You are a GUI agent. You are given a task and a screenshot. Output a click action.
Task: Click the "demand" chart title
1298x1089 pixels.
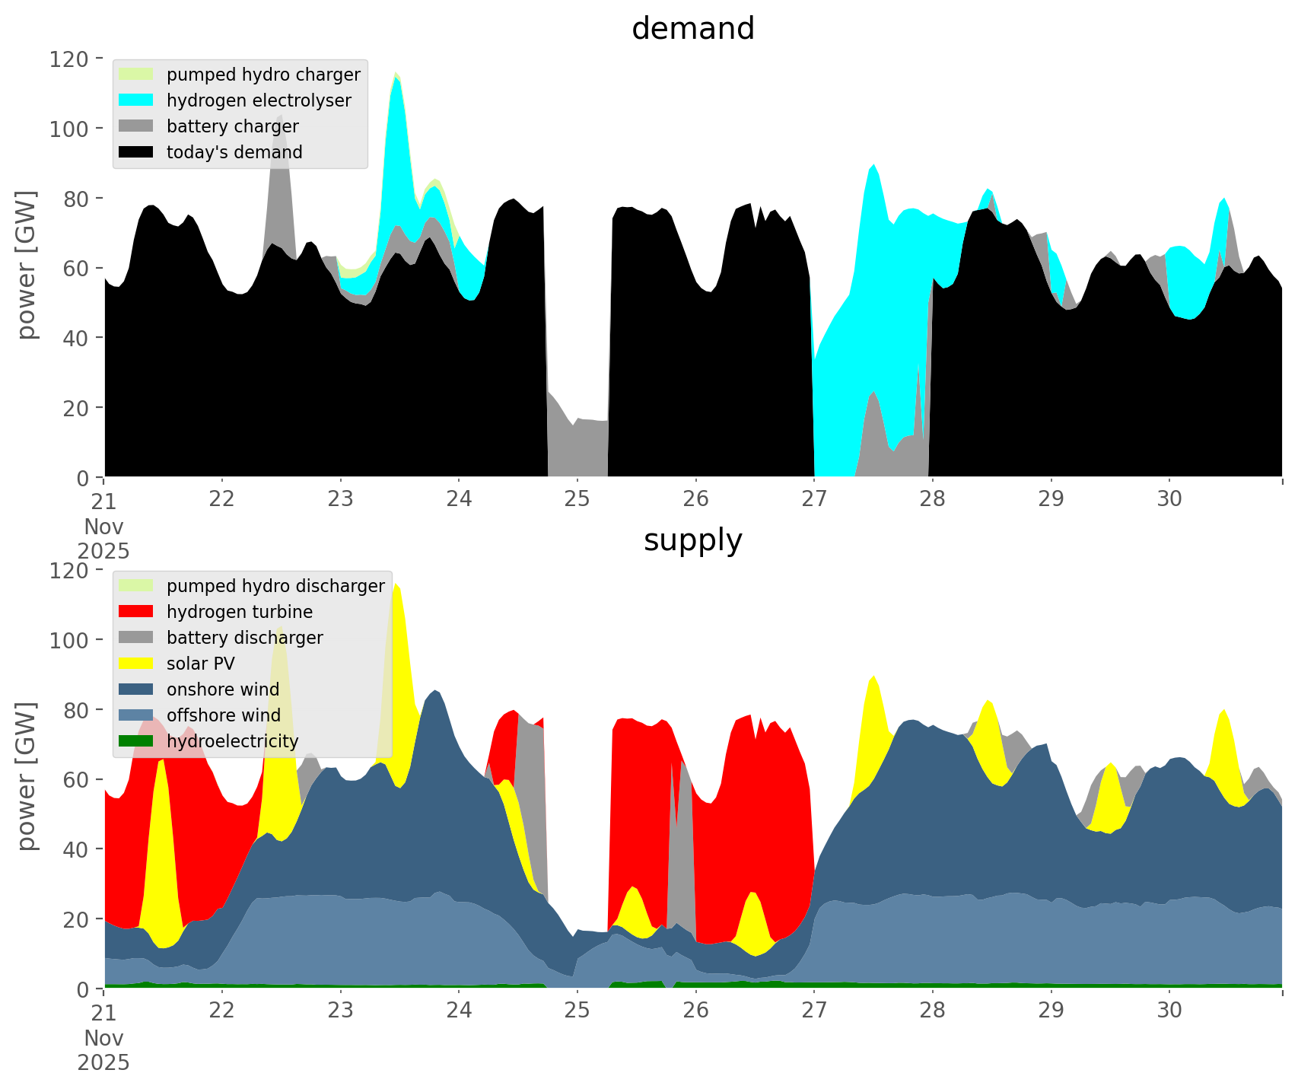coord(692,29)
